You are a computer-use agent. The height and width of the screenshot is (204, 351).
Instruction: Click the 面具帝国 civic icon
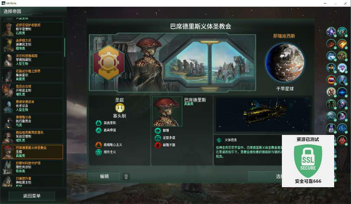click(99, 130)
